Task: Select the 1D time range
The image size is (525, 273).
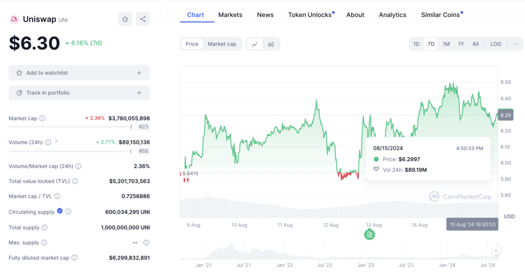Action: (416, 44)
